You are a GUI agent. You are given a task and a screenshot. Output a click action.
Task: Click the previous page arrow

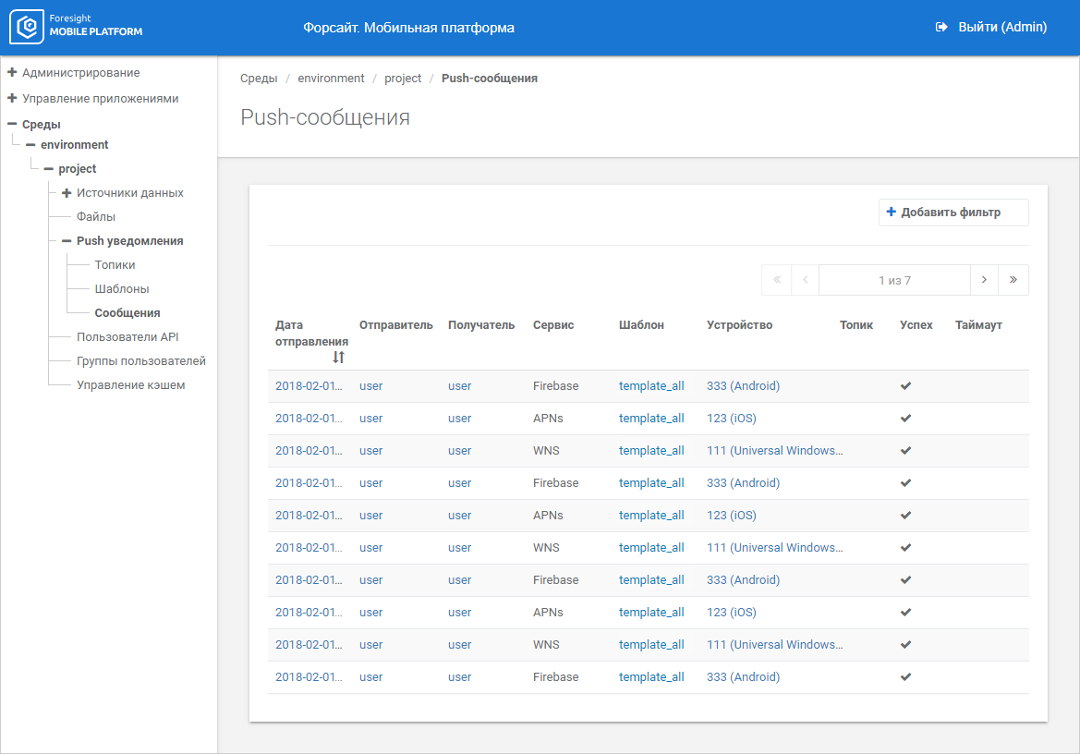[x=805, y=280]
